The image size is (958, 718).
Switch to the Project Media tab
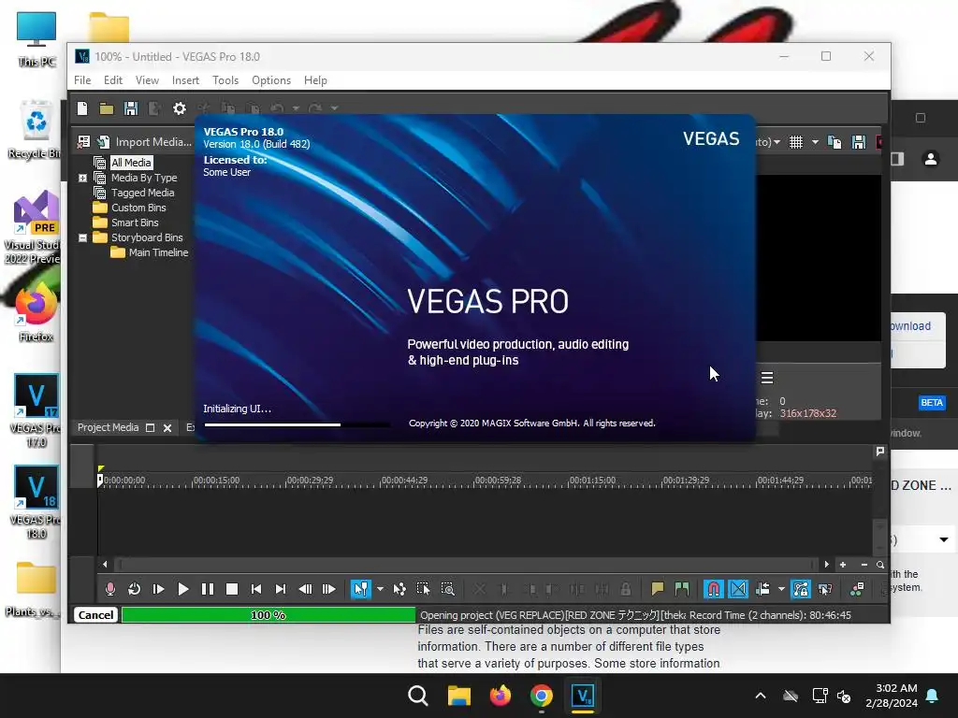point(109,427)
